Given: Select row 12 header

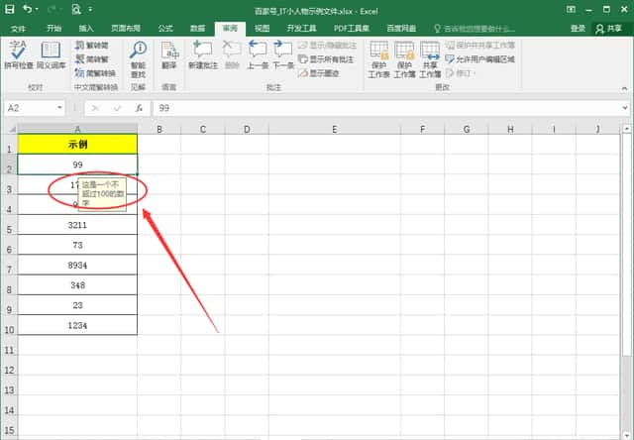Looking at the screenshot, I should click(x=9, y=366).
